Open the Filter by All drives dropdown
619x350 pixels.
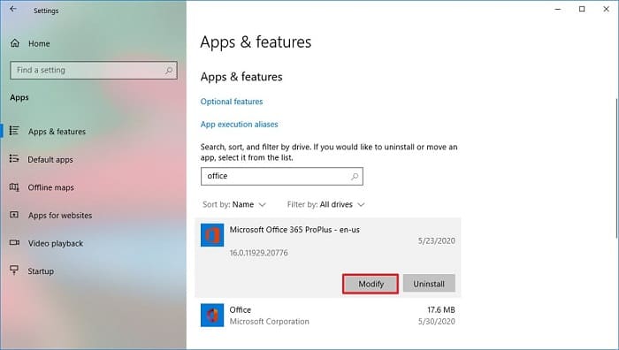pyautogui.click(x=325, y=204)
